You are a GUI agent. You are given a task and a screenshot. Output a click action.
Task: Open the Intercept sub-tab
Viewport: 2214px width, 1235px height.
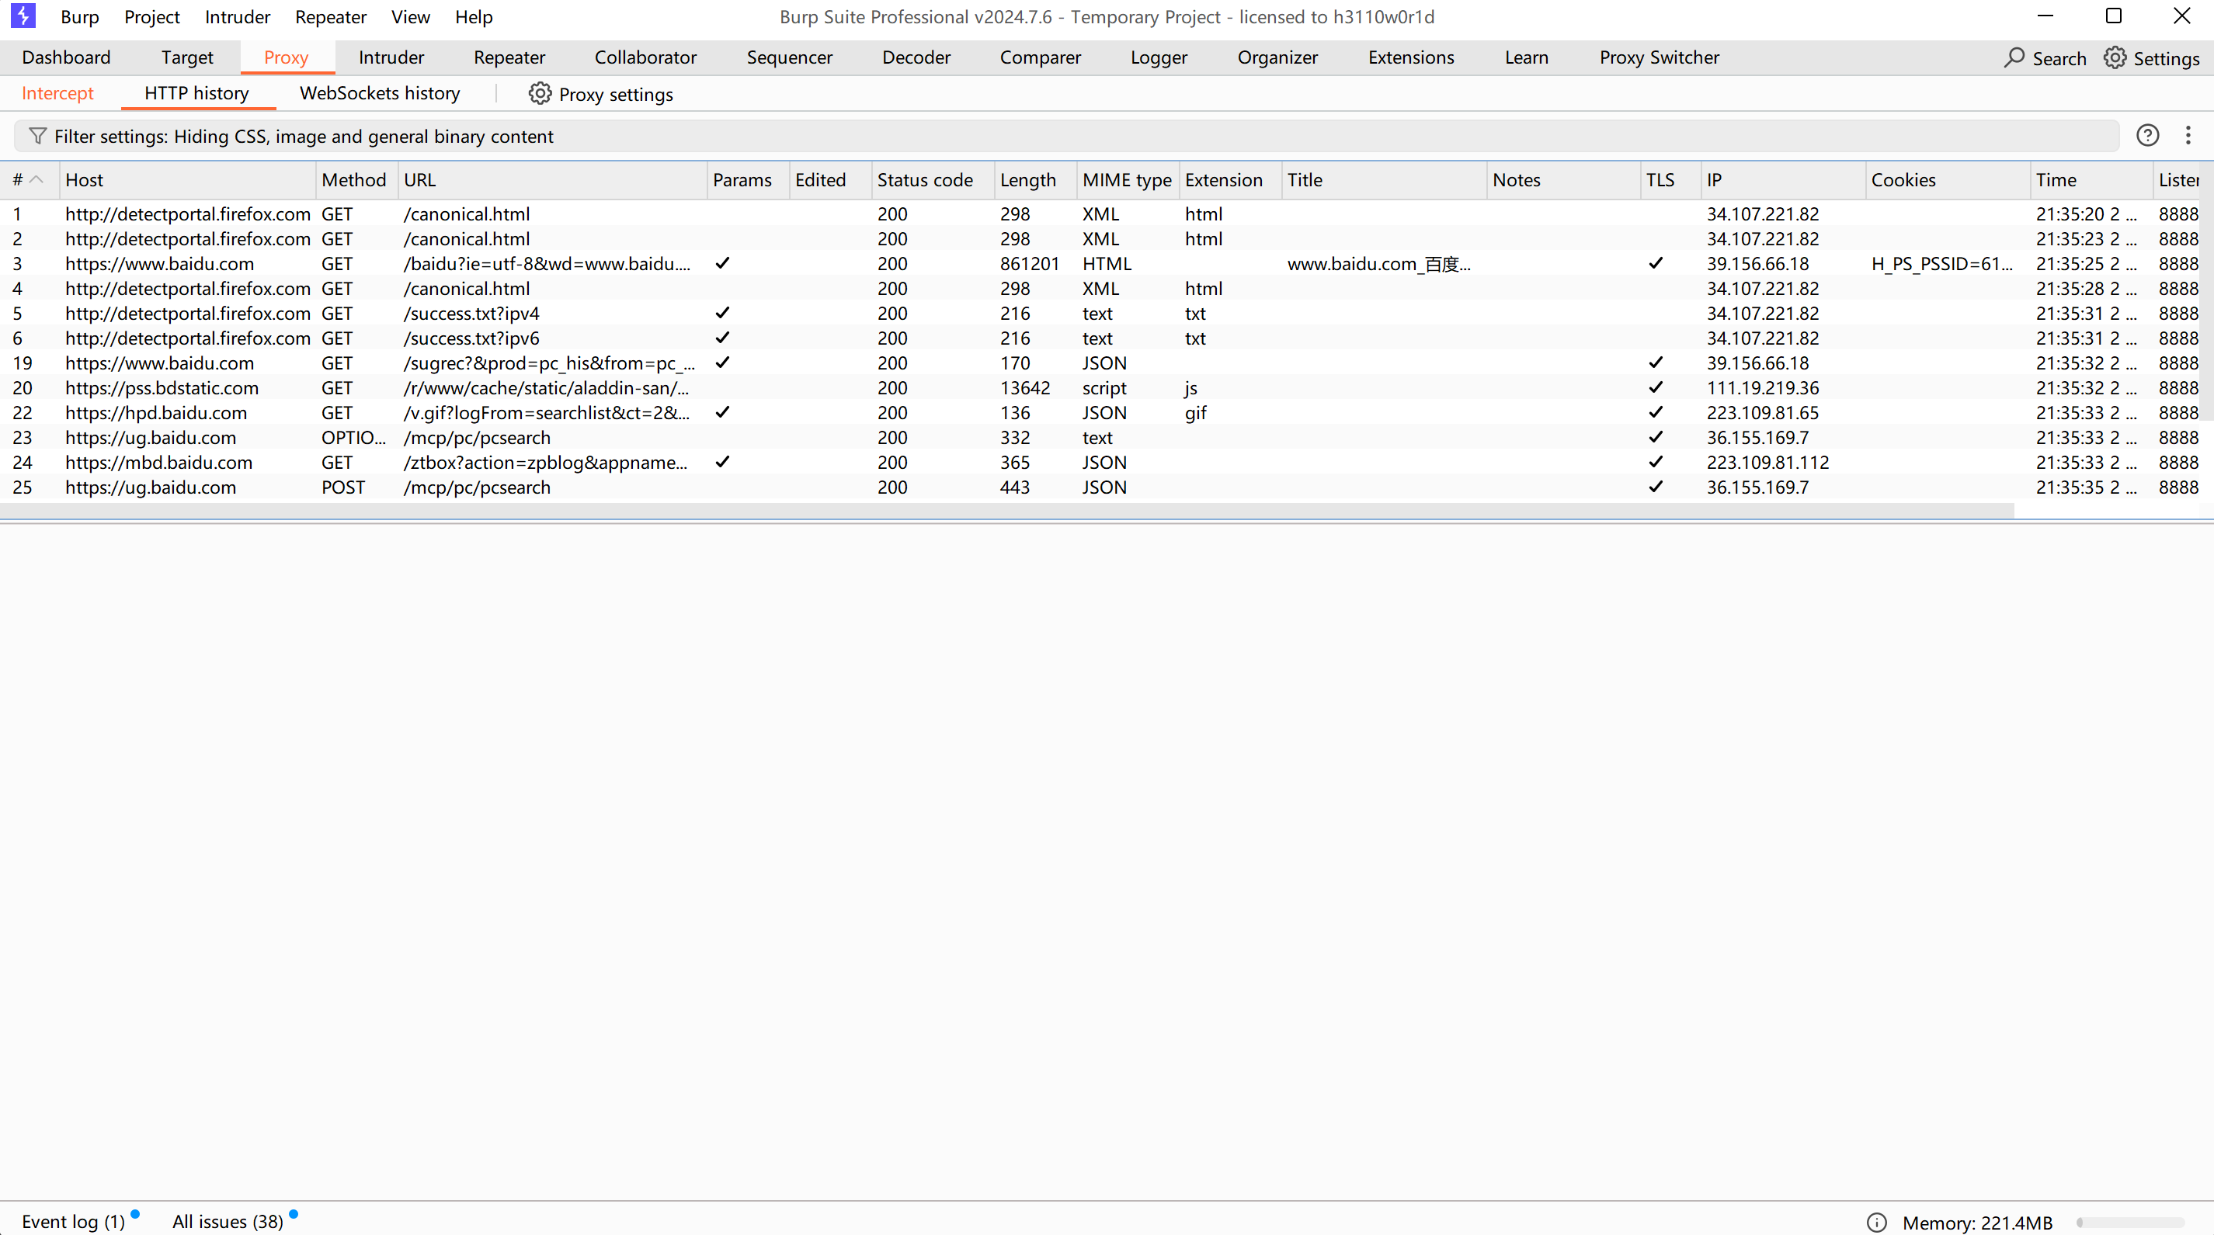[x=57, y=94]
